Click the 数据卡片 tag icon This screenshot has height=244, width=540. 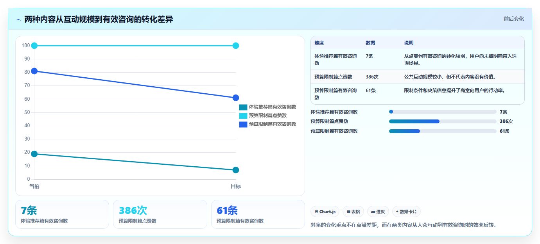click(397, 212)
